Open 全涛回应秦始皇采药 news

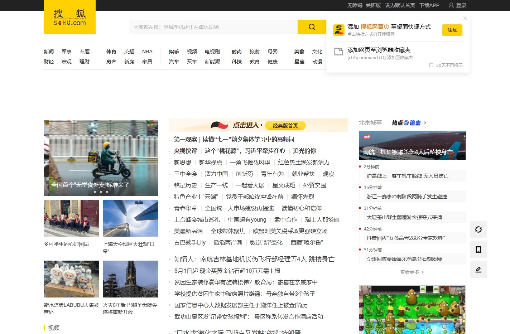pyautogui.click(x=404, y=259)
